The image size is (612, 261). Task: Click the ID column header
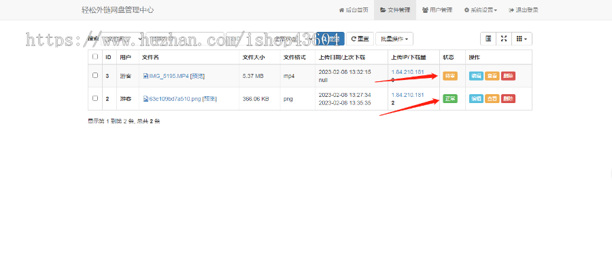pyautogui.click(x=109, y=57)
